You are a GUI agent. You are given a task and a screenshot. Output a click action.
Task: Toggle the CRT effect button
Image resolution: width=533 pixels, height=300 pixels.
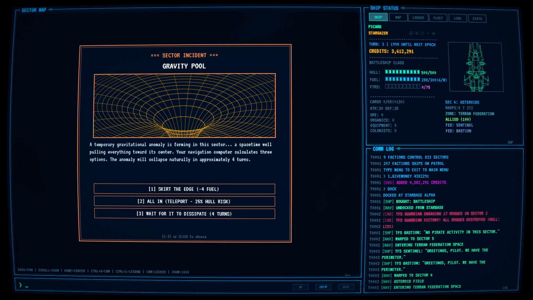click(323, 287)
